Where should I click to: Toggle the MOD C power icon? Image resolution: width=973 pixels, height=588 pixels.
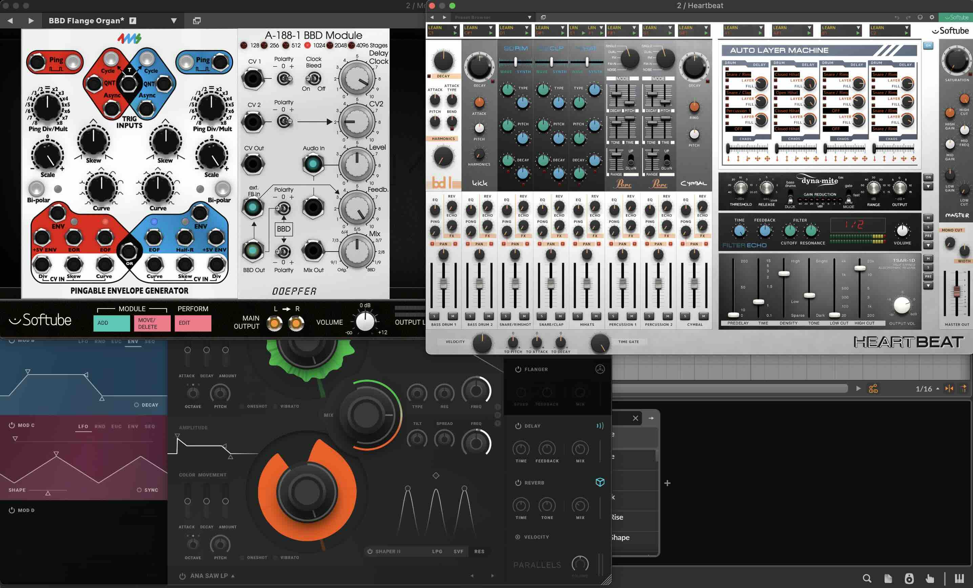[12, 425]
